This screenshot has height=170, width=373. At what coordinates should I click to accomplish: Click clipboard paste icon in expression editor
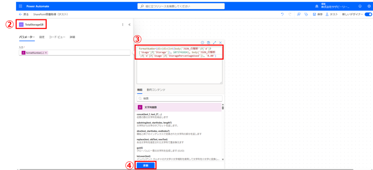click(x=208, y=43)
